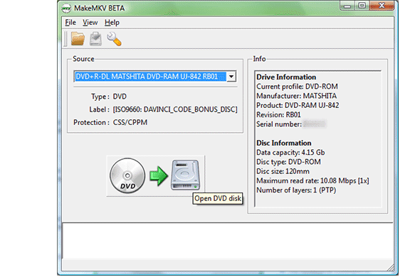The width and height of the screenshot is (415, 277).
Task: Click Disc type: DVD-ROM line
Action: [288, 162]
